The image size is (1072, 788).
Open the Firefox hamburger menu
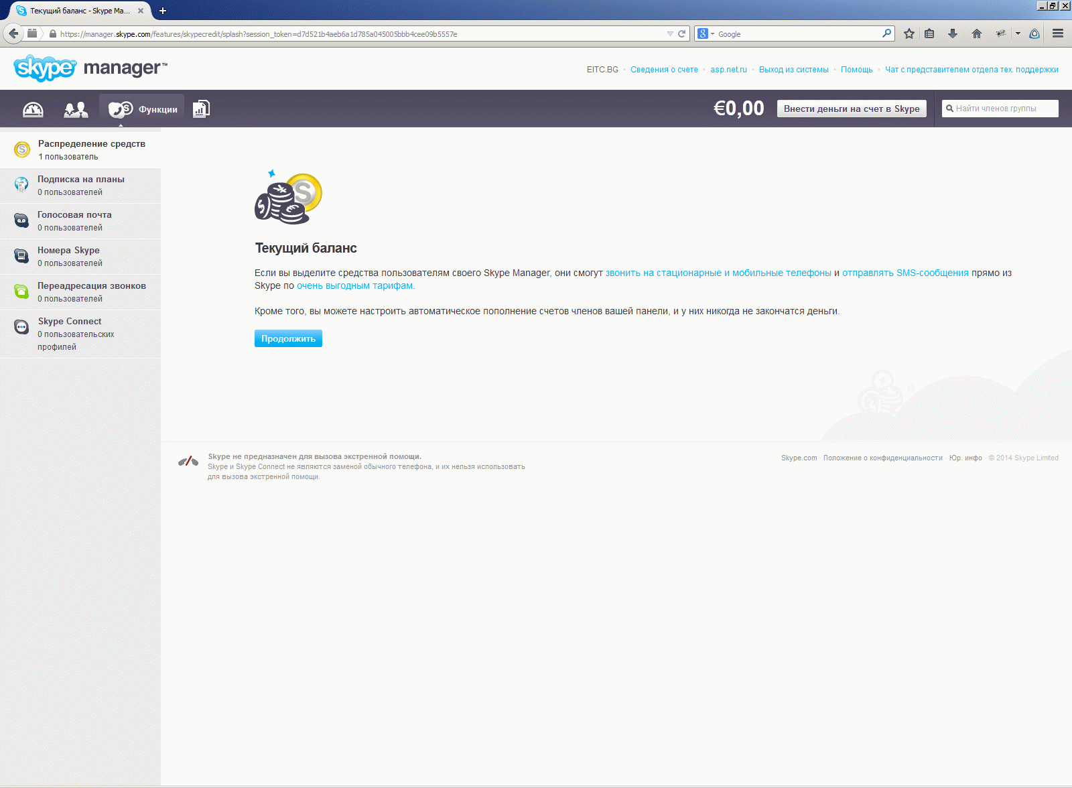click(x=1058, y=34)
